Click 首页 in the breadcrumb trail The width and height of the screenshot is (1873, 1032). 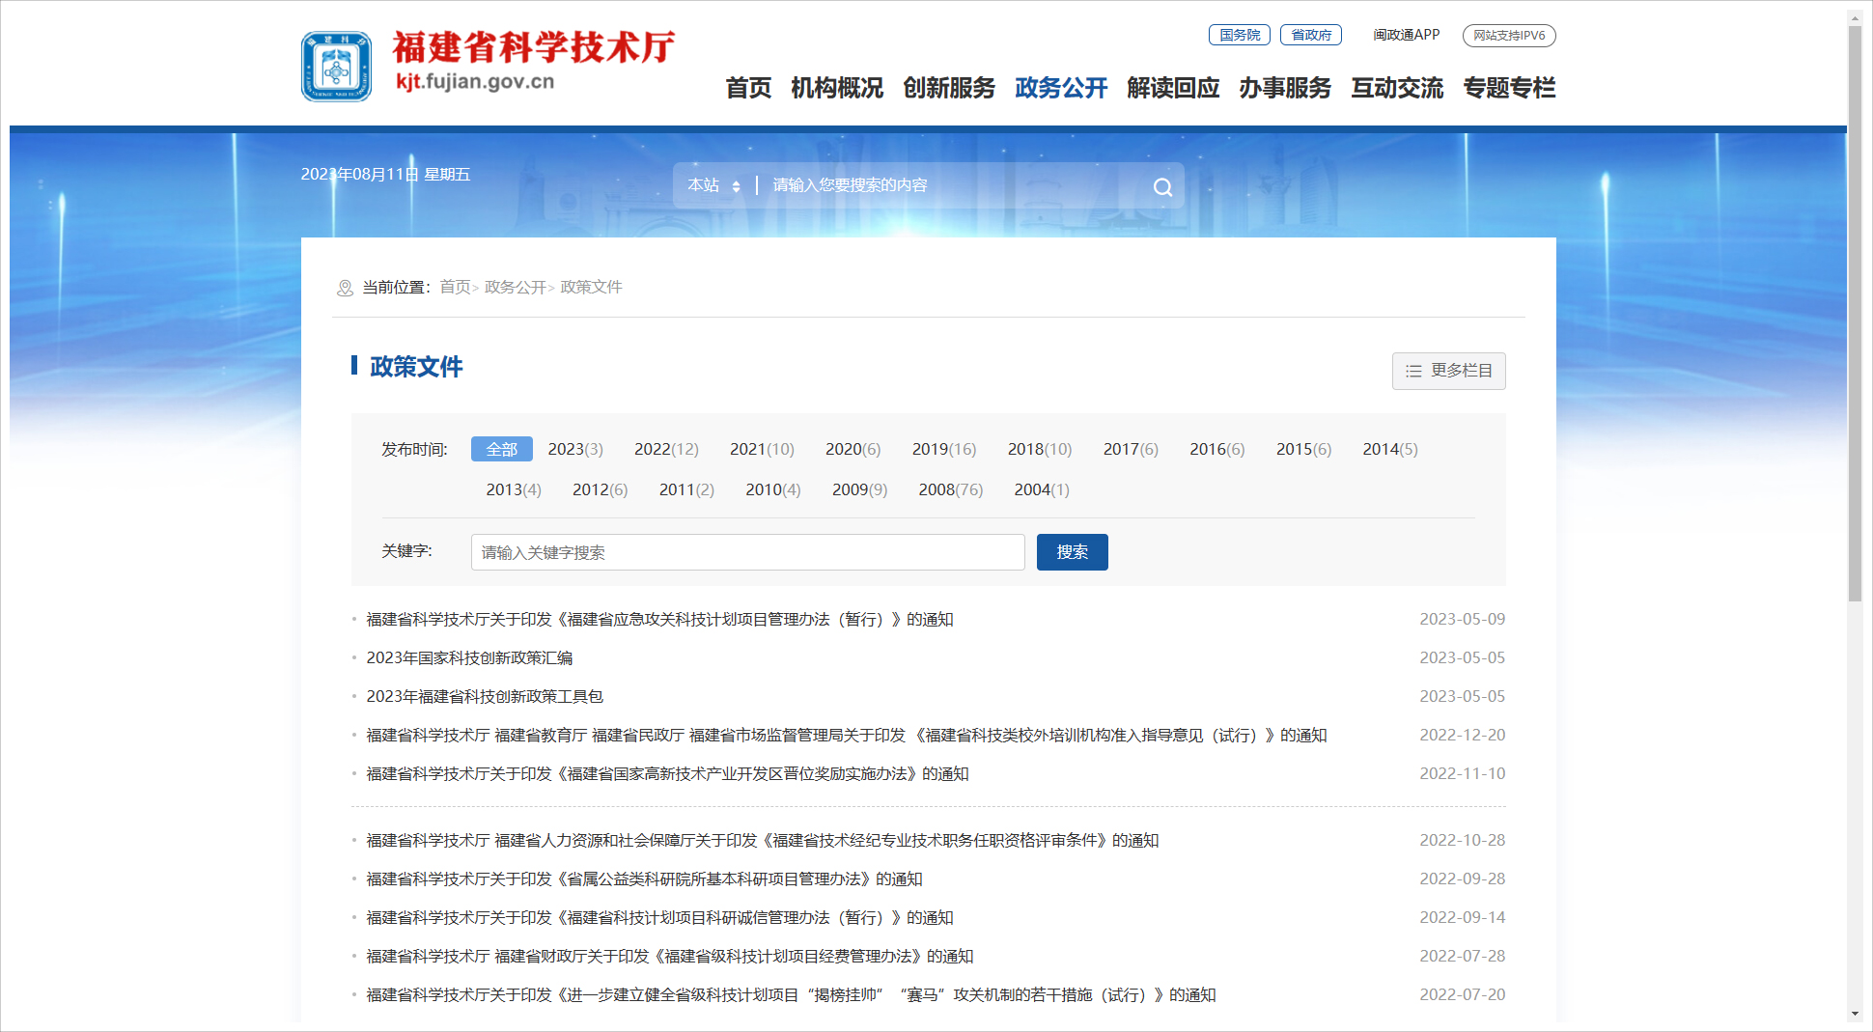coord(455,287)
